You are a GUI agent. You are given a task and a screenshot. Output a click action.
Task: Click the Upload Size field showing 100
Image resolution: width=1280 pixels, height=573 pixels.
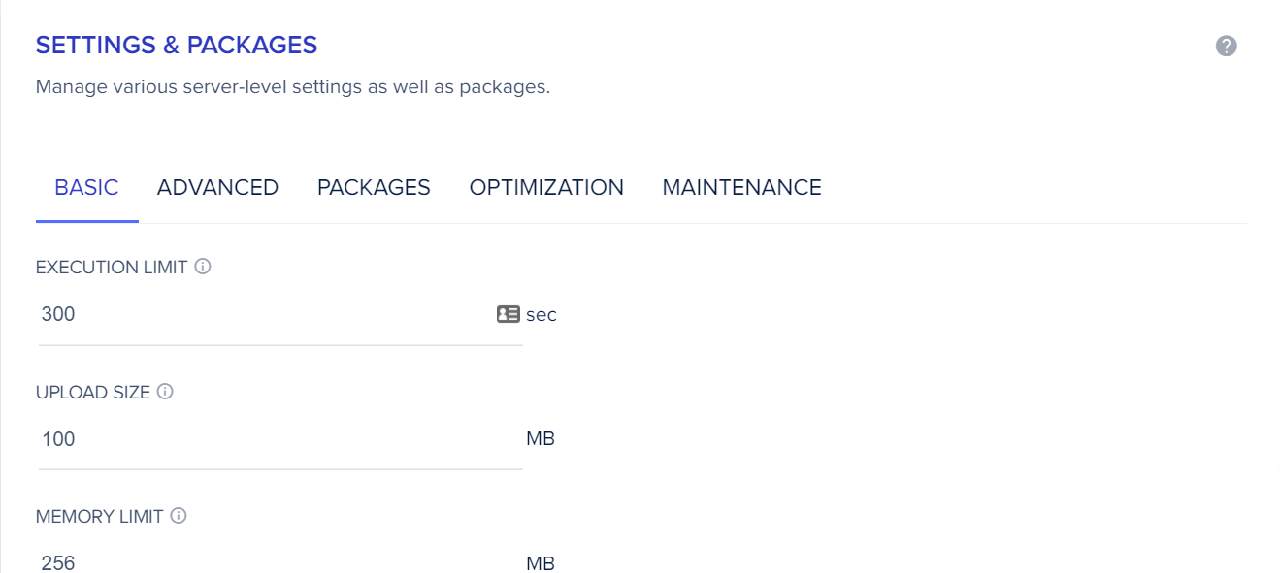[x=280, y=440]
